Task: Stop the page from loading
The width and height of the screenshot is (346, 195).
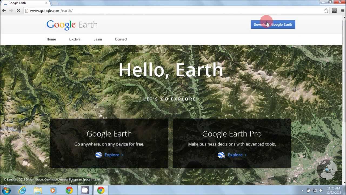Action: (18, 11)
